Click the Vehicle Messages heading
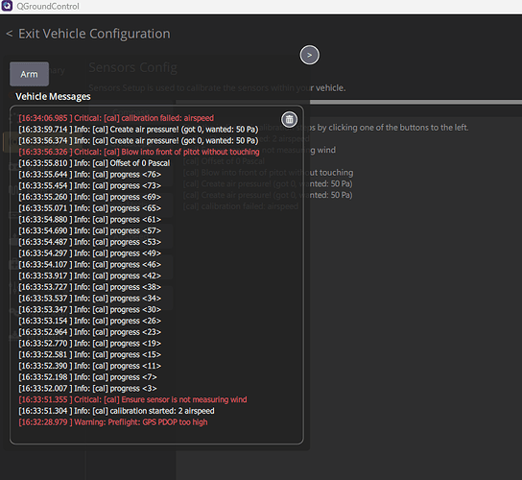The width and height of the screenshot is (522, 480). pyautogui.click(x=53, y=97)
